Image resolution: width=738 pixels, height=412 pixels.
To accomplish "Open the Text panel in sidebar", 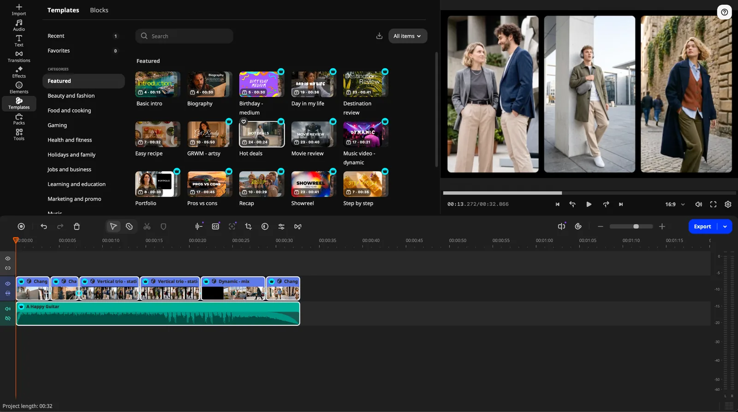I will (19, 41).
